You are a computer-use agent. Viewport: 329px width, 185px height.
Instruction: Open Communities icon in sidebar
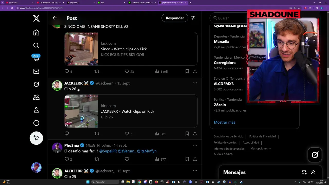coord(36,97)
